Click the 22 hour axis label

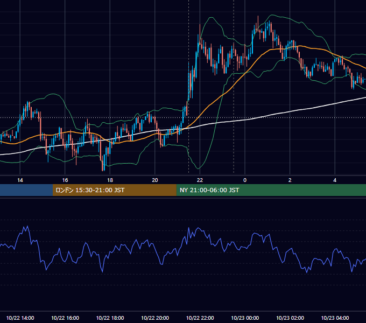200,180
